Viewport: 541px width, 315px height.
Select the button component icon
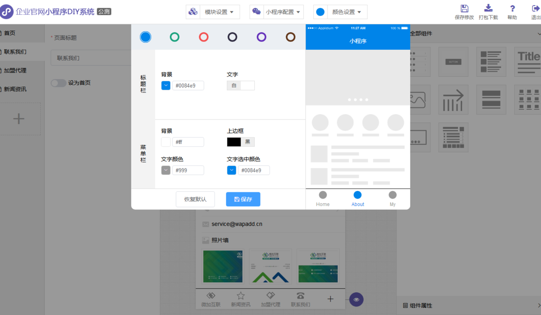pyautogui.click(x=453, y=62)
